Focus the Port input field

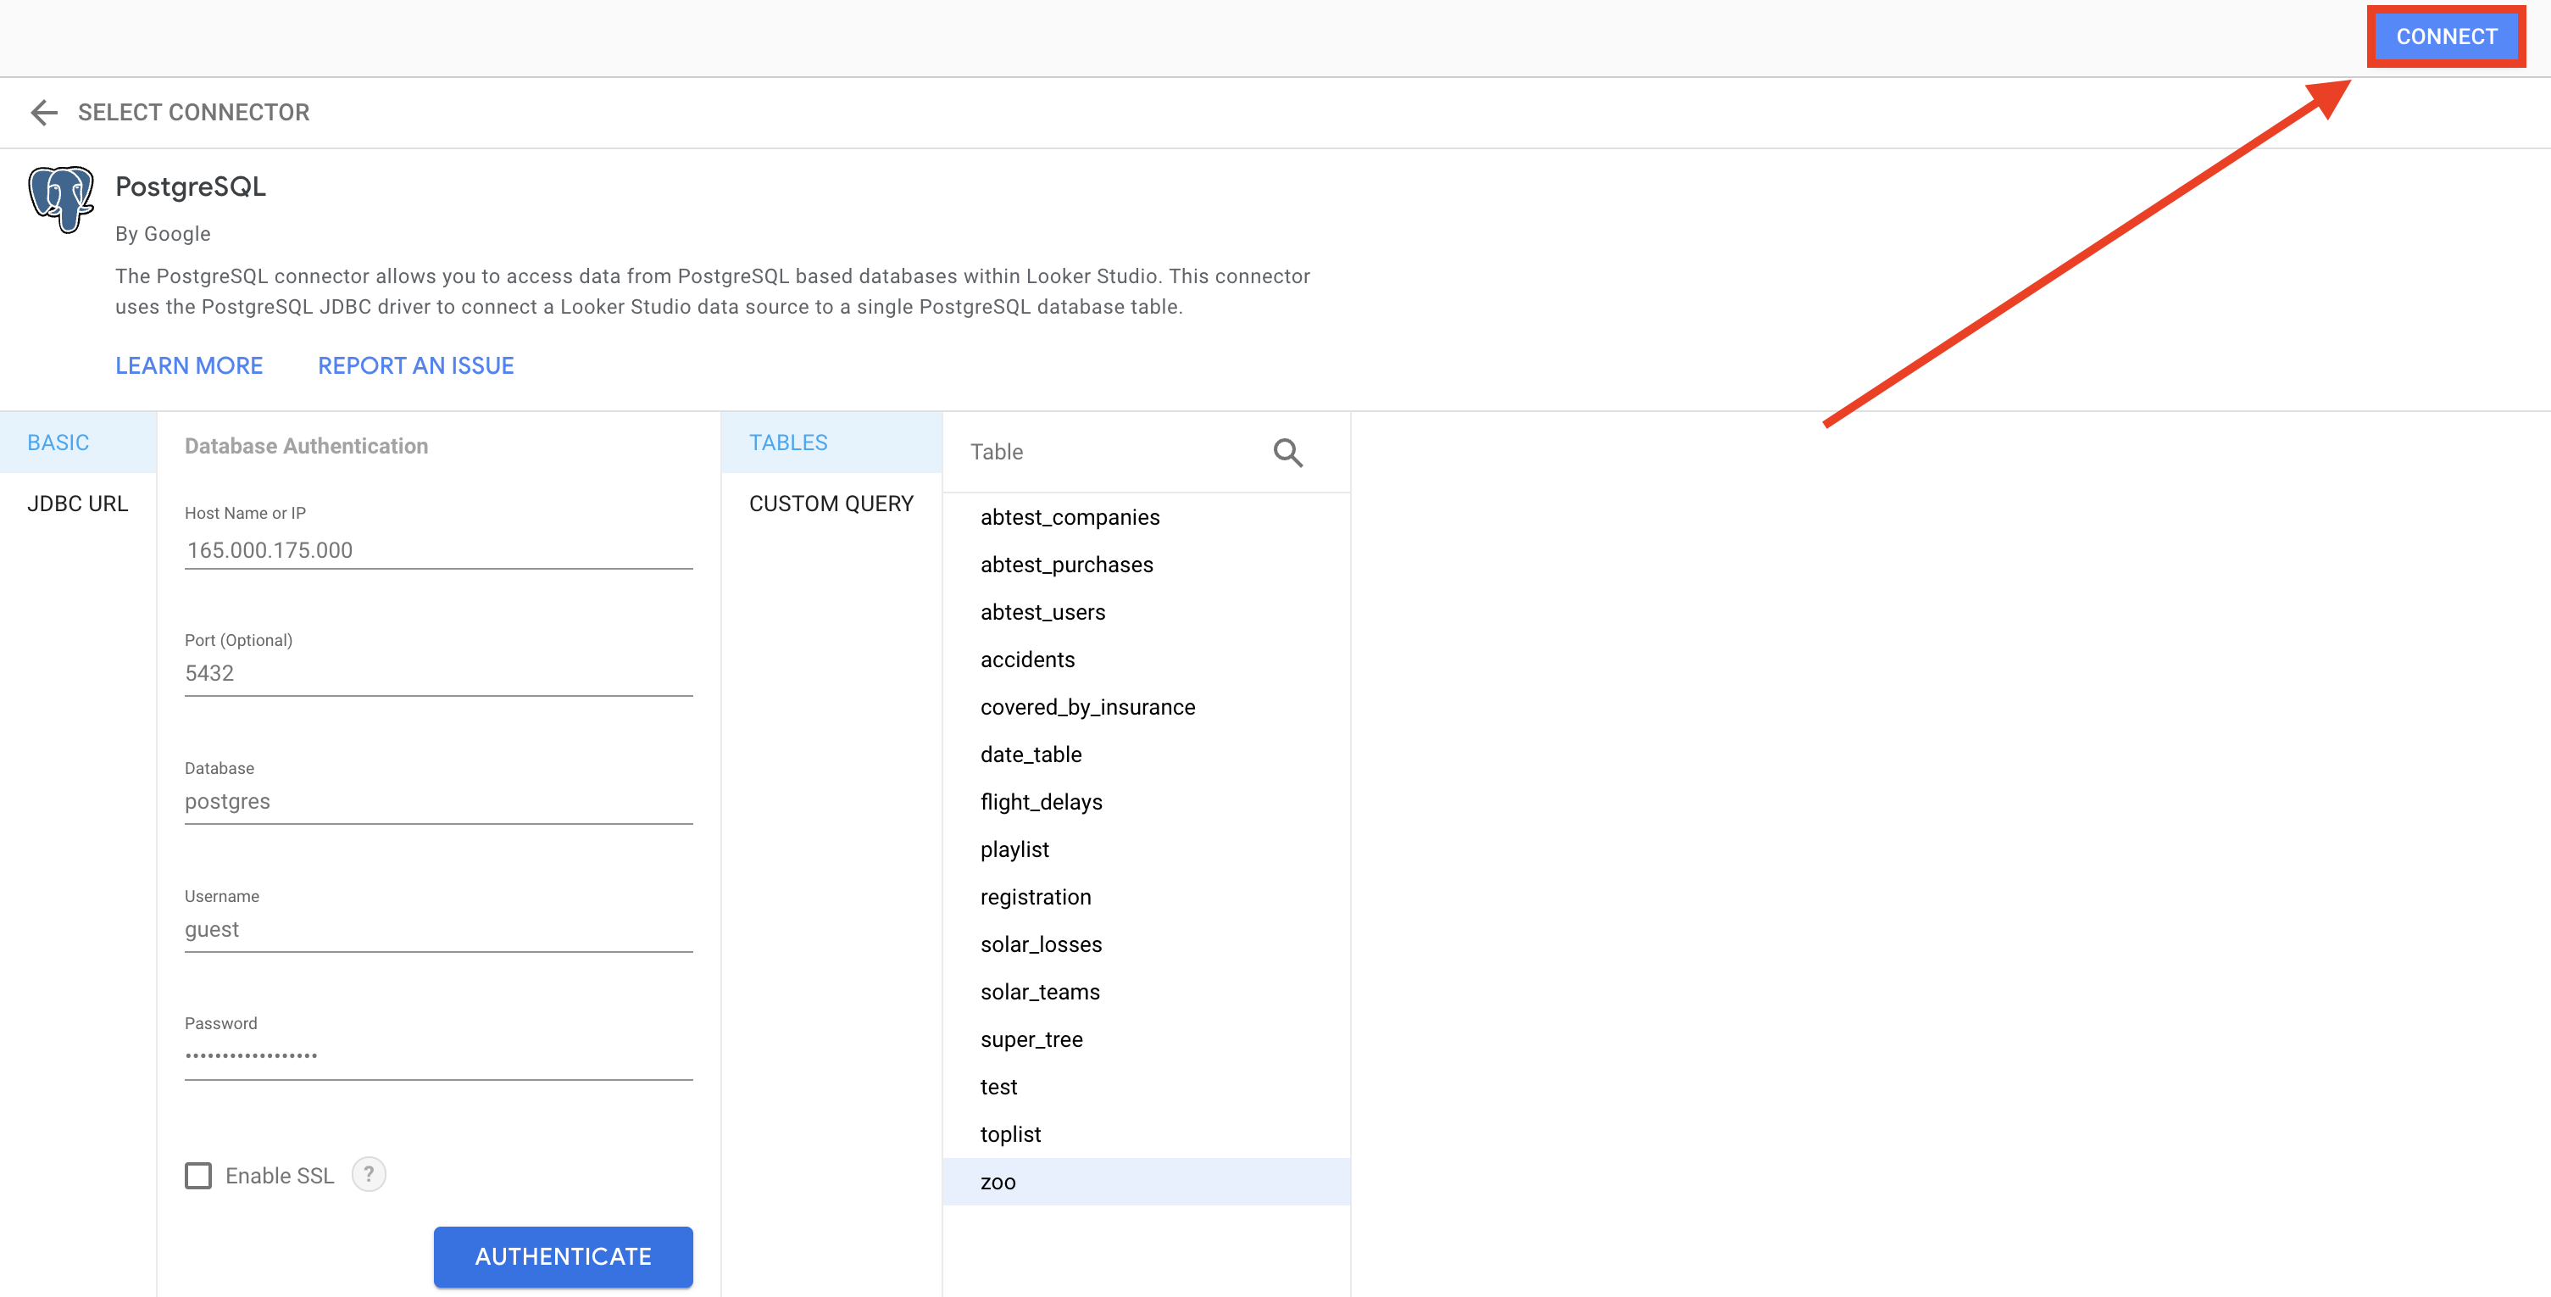tap(437, 674)
